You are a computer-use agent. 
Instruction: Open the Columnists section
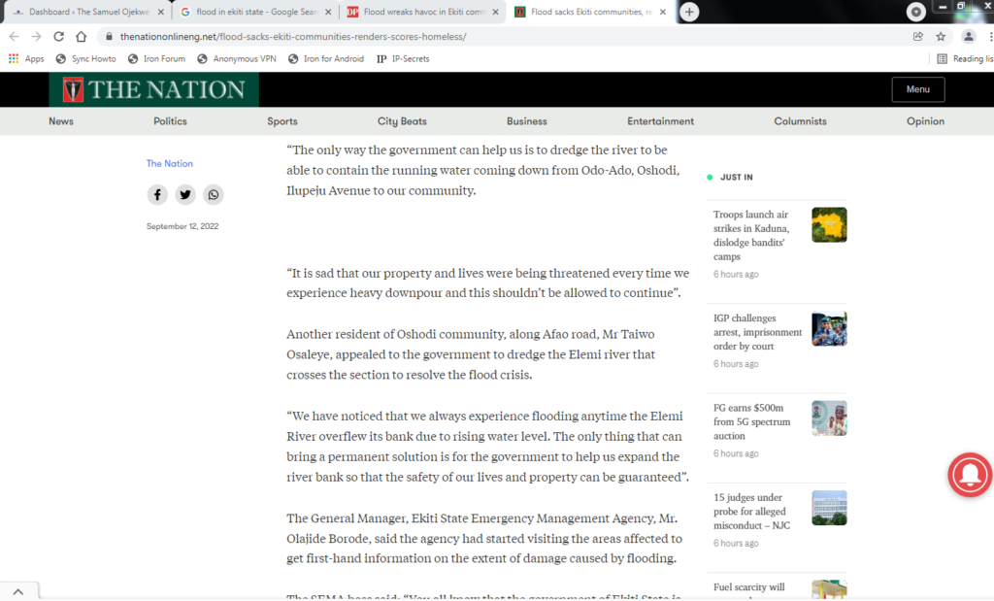coord(800,121)
